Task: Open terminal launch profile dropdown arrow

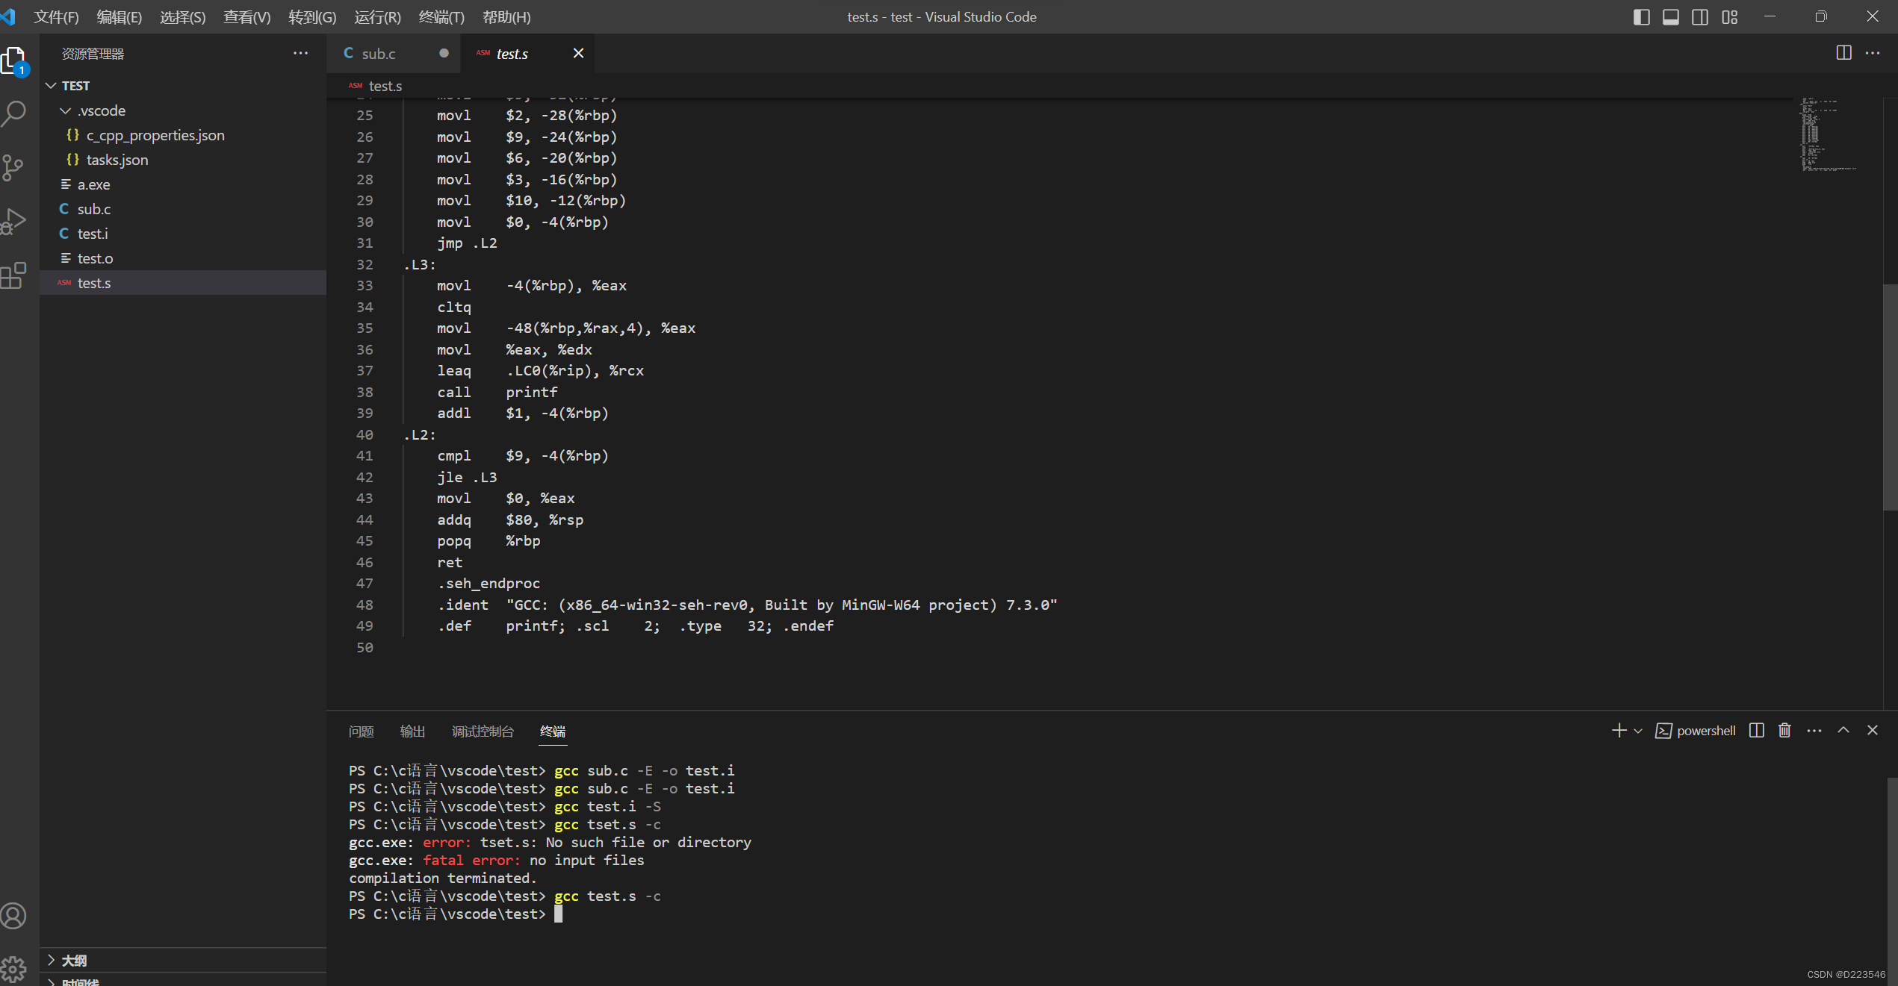Action: (x=1638, y=731)
